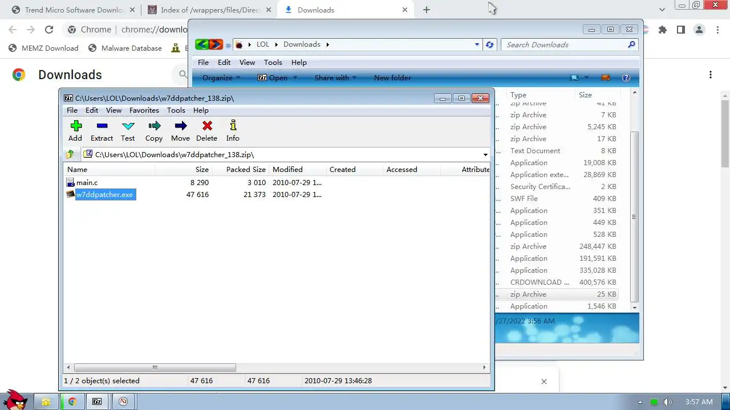The height and width of the screenshot is (410, 730).
Task: Open the view options dropdown arrow in Explorer
Action: coord(586,77)
